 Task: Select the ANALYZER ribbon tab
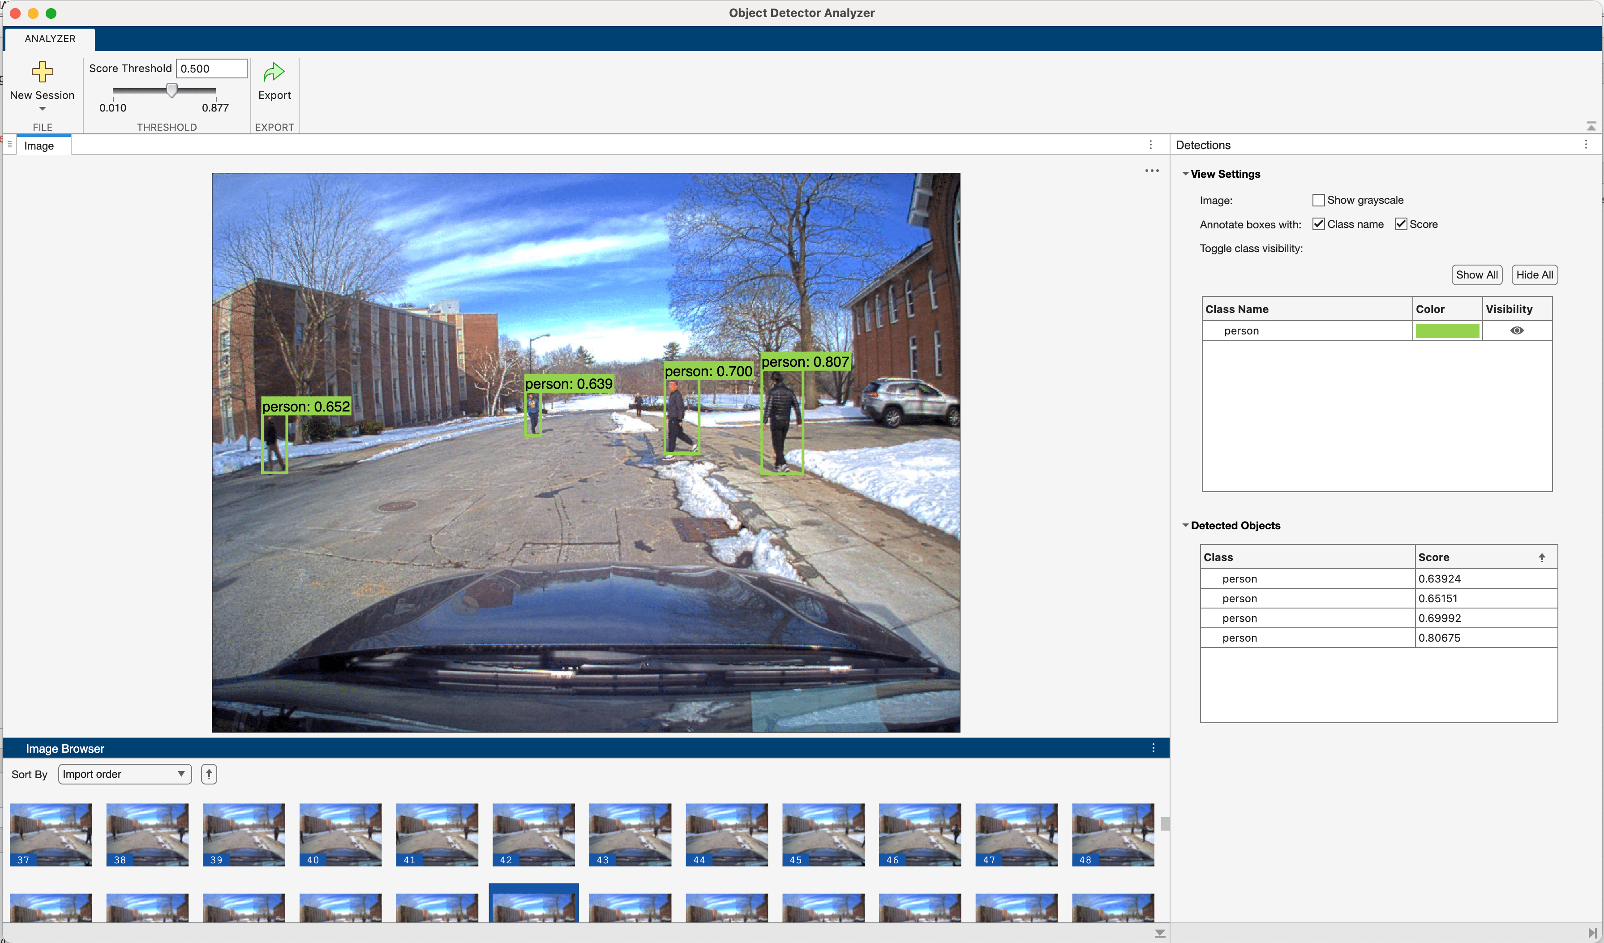(50, 38)
